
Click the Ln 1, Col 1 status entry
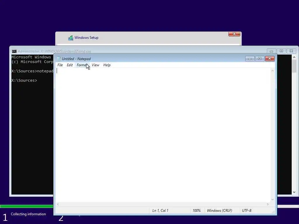click(x=160, y=211)
